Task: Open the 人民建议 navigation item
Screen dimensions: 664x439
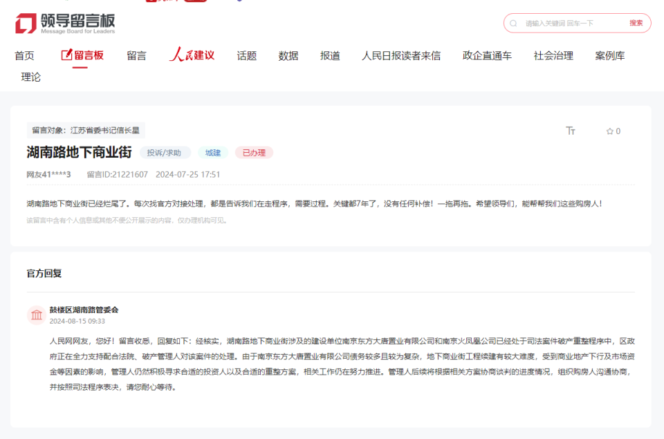Action: (x=192, y=55)
